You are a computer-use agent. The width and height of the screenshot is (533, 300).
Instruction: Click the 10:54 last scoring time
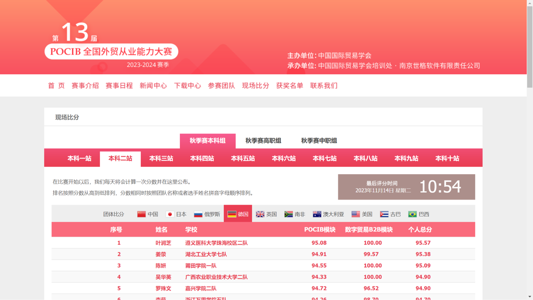(440, 187)
